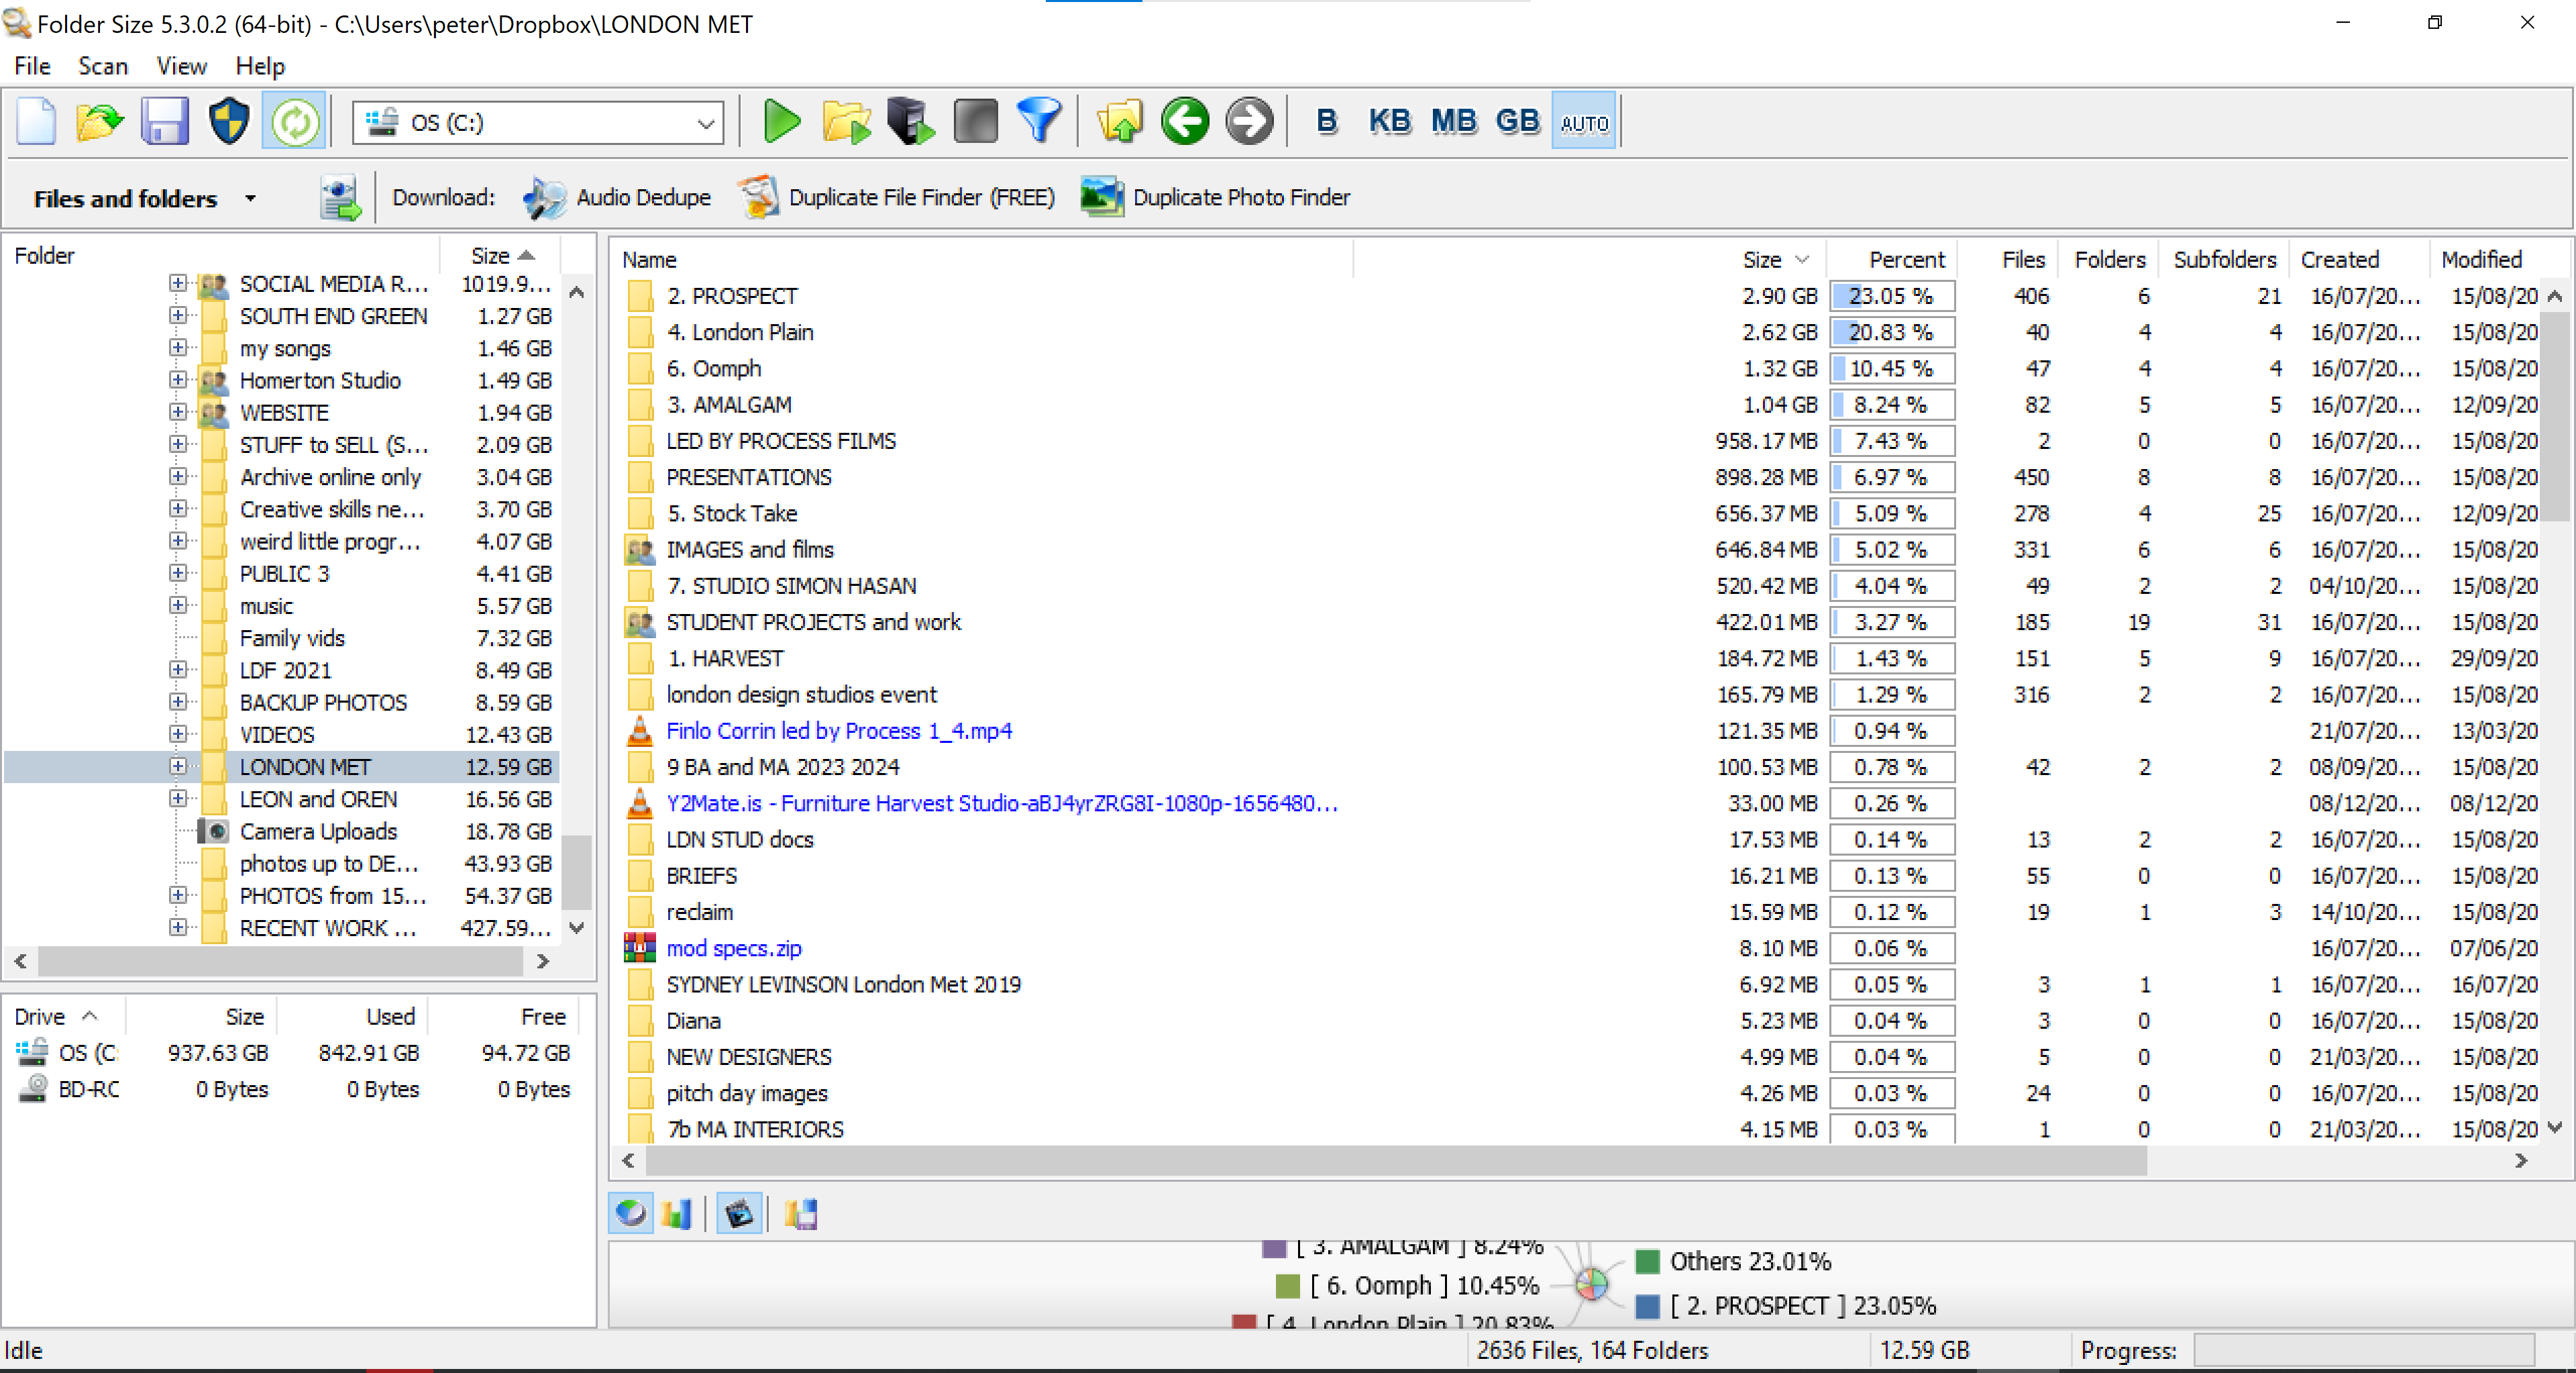
Task: Open the filter funnel tool
Action: (1039, 122)
